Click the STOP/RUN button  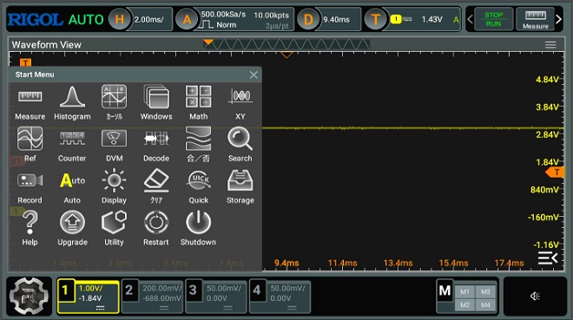point(493,19)
